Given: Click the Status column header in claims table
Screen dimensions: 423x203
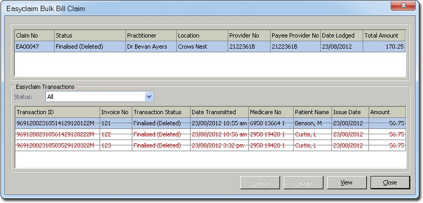Looking at the screenshot, I should click(x=90, y=35).
